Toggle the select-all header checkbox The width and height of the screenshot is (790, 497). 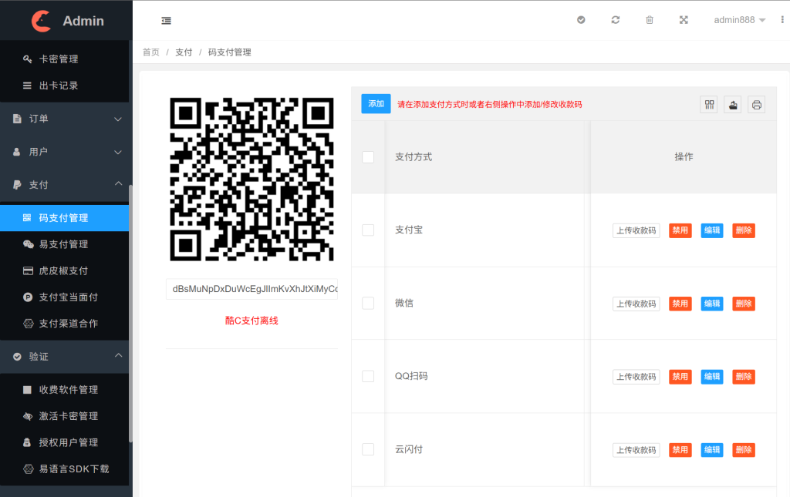(x=368, y=157)
